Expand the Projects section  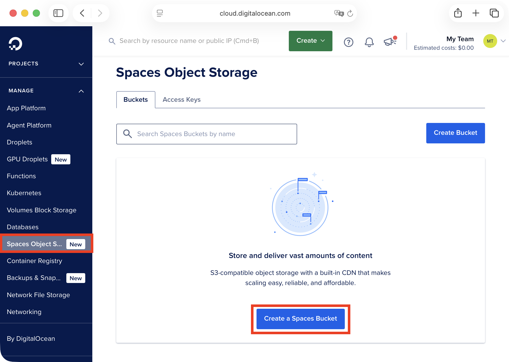(81, 64)
